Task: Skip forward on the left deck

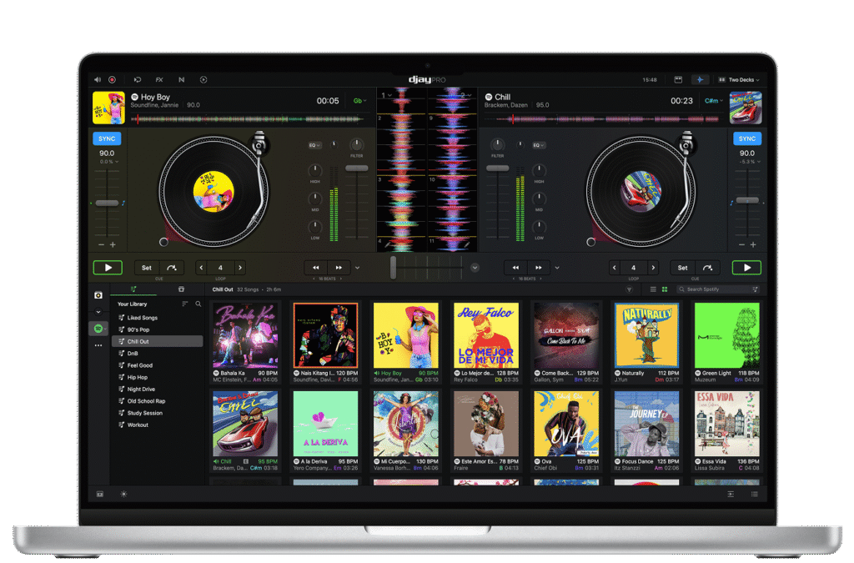Action: click(x=339, y=268)
